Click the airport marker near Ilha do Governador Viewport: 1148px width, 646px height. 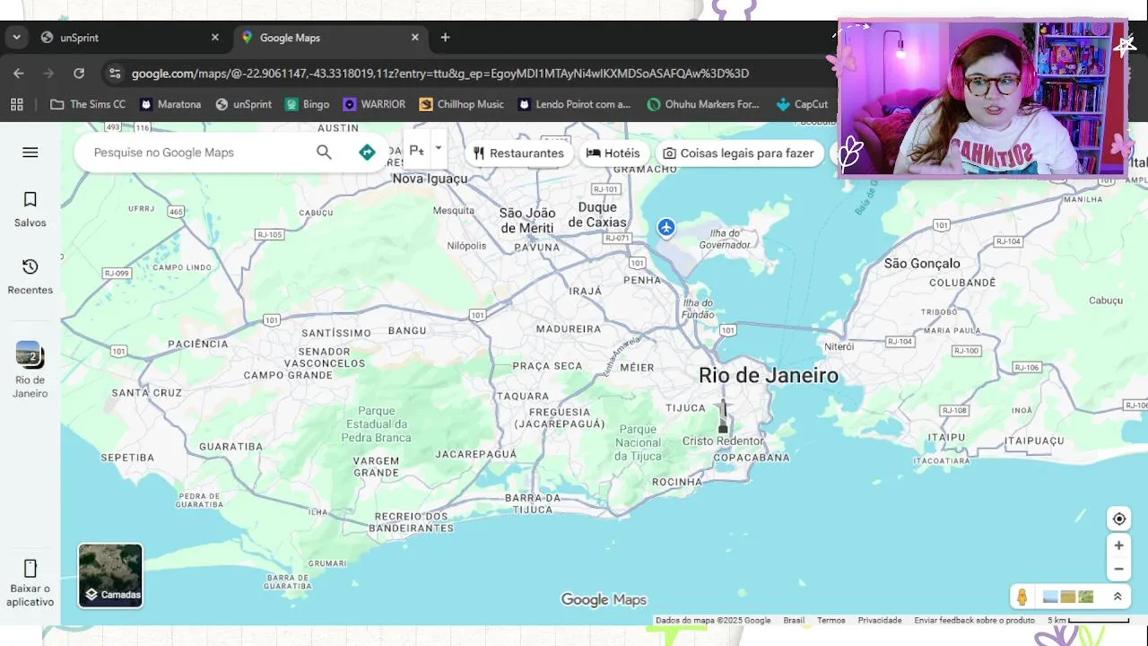point(665,228)
